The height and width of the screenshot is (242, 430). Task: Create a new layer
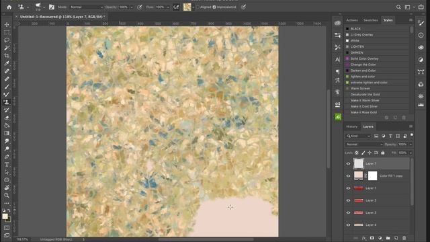(396, 238)
